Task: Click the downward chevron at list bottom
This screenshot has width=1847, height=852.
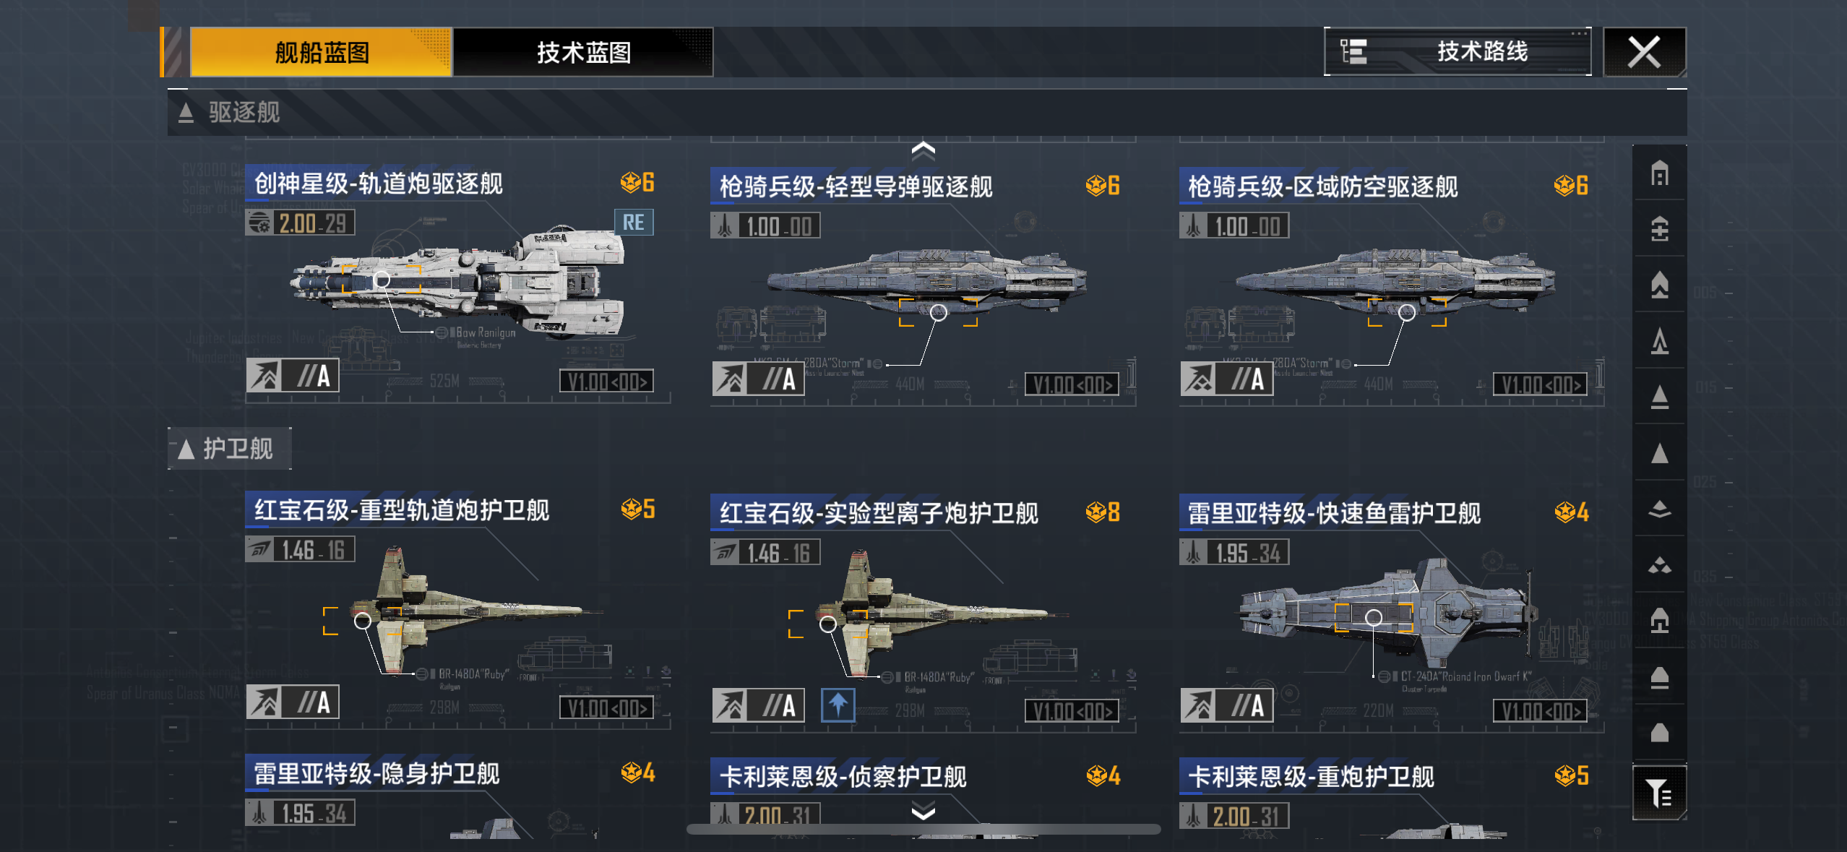Action: coord(923,811)
